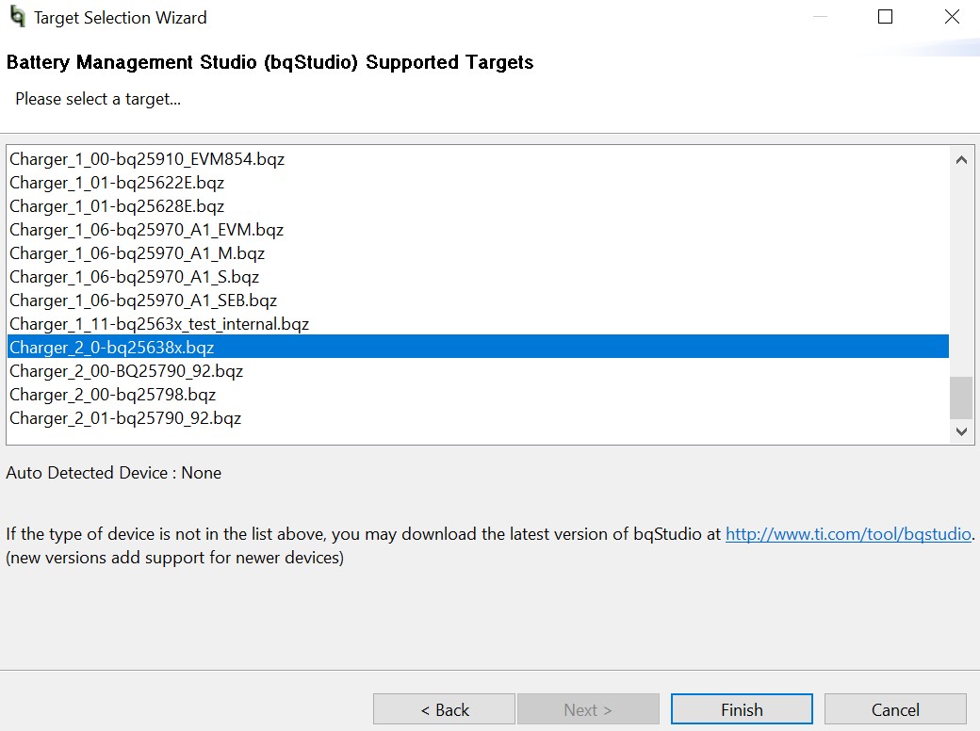The image size is (980, 731).
Task: Go back with the Back button
Action: pyautogui.click(x=444, y=710)
